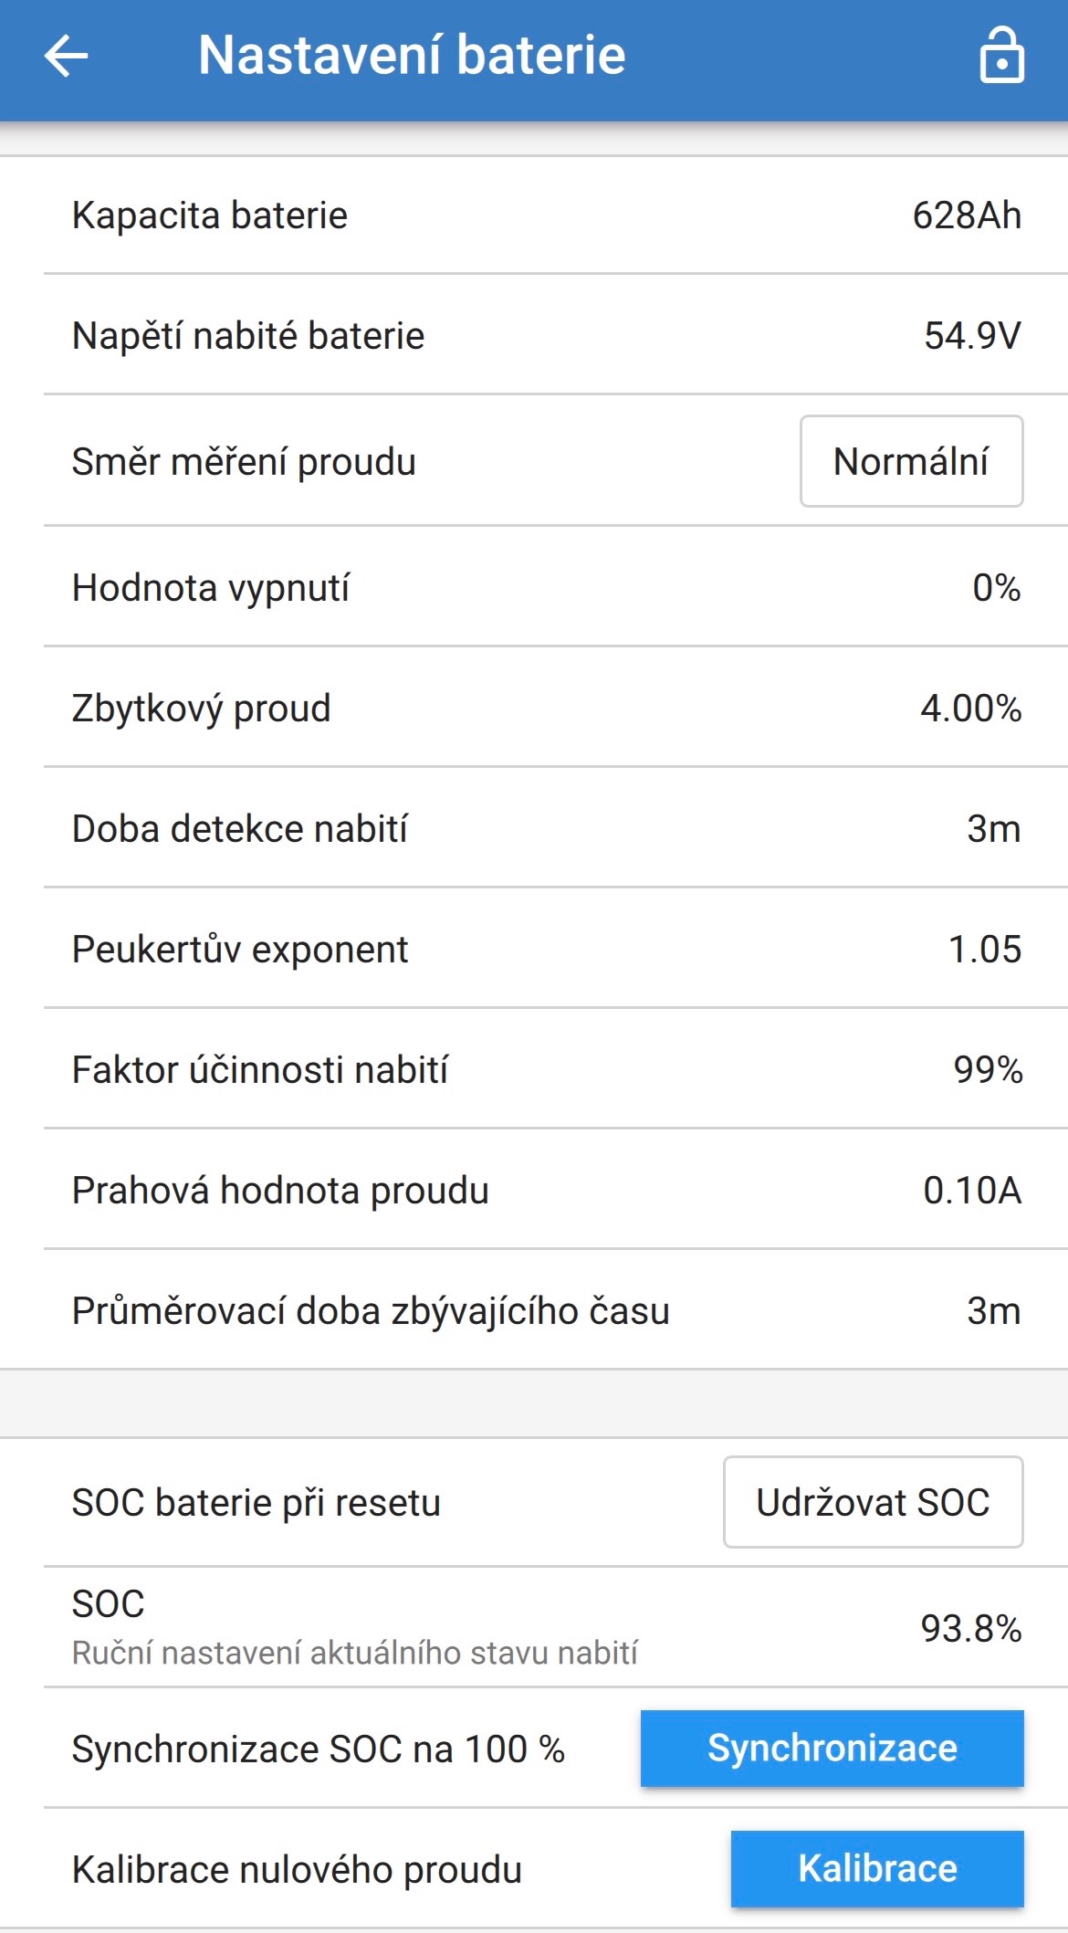This screenshot has height=1933, width=1068.
Task: Tap the Synchronizace SOC na 100 % label
Action: (318, 1749)
